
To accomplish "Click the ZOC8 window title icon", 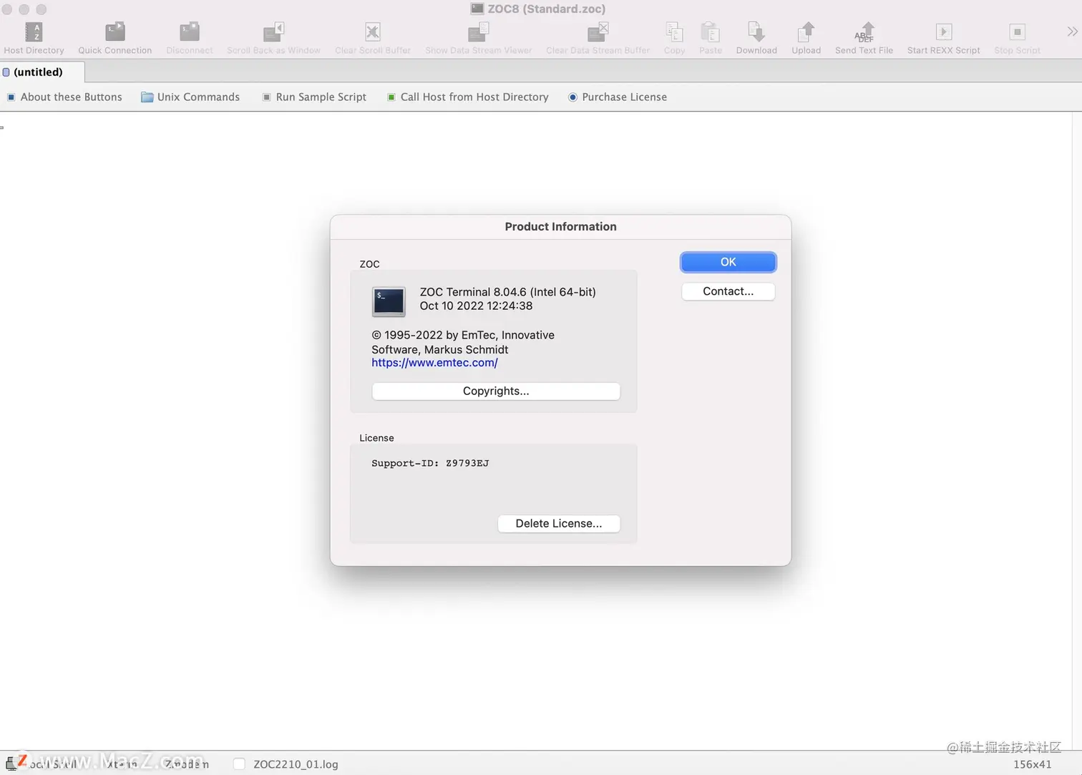I will (477, 9).
